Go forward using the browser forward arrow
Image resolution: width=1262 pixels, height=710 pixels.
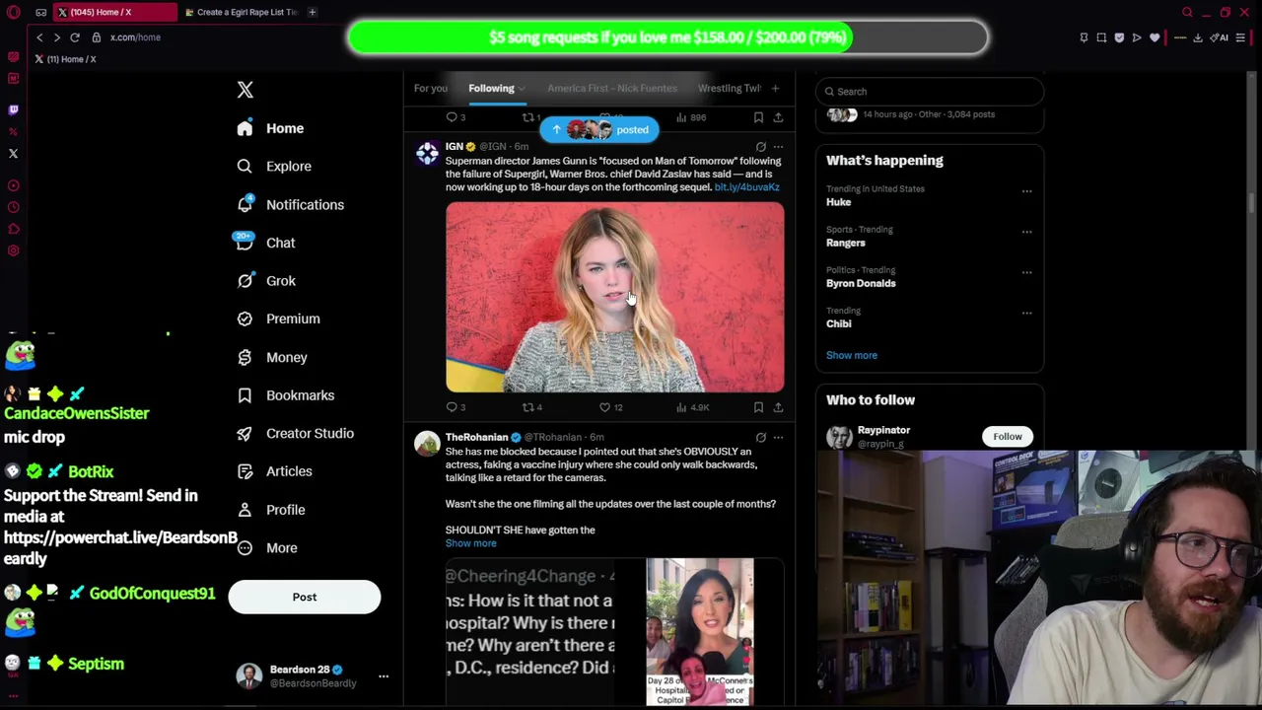point(56,37)
